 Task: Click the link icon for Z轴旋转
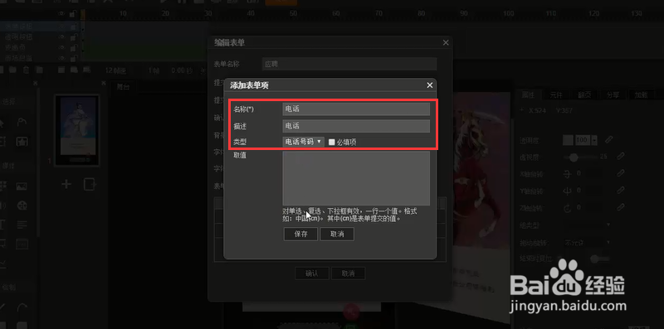point(621,207)
